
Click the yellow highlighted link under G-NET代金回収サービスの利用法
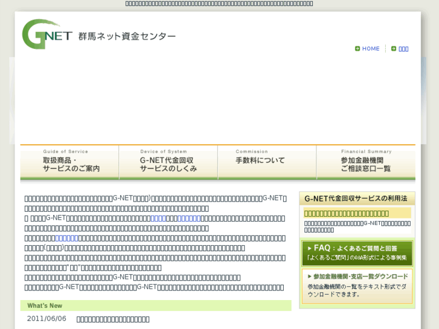(x=347, y=213)
